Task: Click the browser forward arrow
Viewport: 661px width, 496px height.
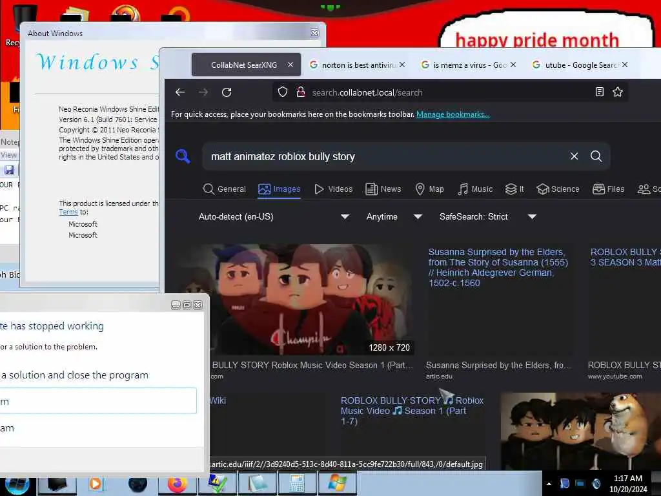Action: tap(203, 92)
